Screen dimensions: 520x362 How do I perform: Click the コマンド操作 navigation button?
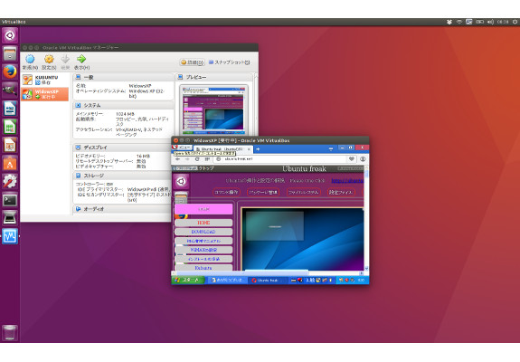click(226, 192)
